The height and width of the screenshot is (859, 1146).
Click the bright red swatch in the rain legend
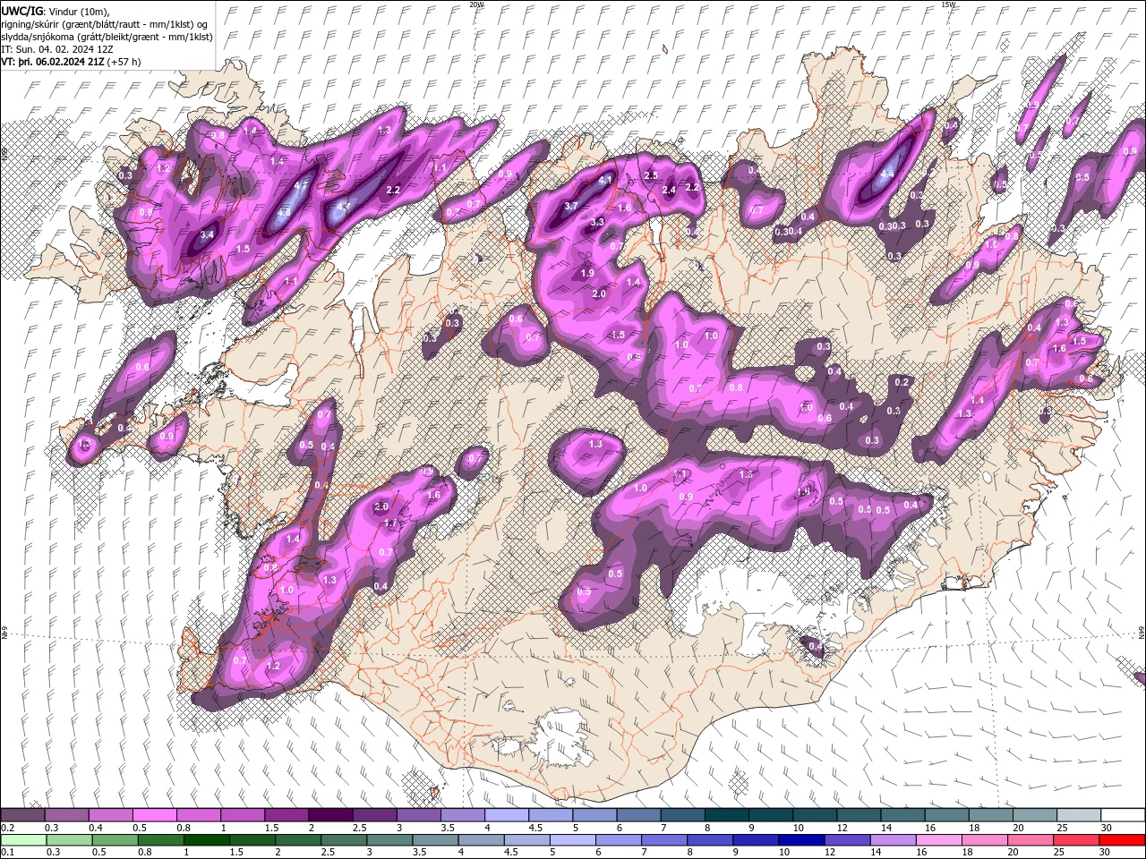pyautogui.click(x=1123, y=840)
